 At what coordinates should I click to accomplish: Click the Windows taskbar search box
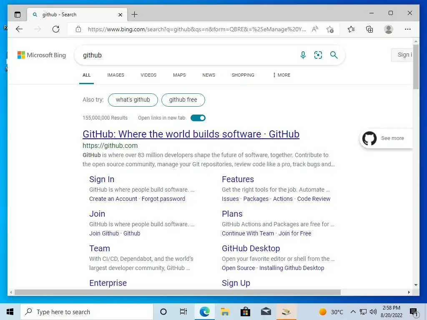(87, 312)
